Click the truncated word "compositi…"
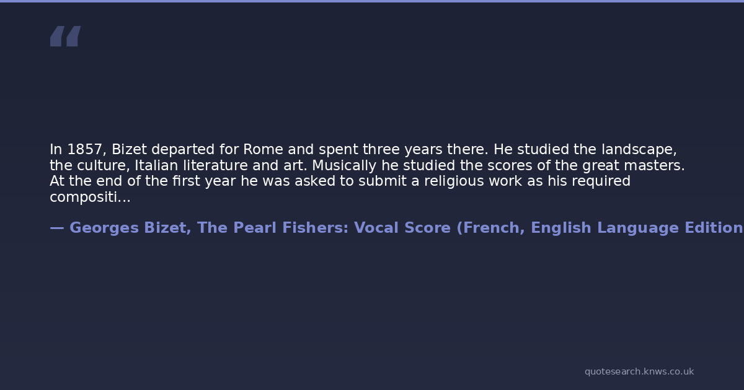 click(90, 197)
